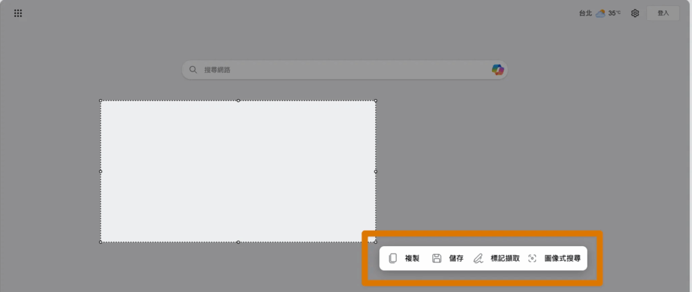
Task: Click the 35°C temperature reading
Action: click(x=614, y=13)
